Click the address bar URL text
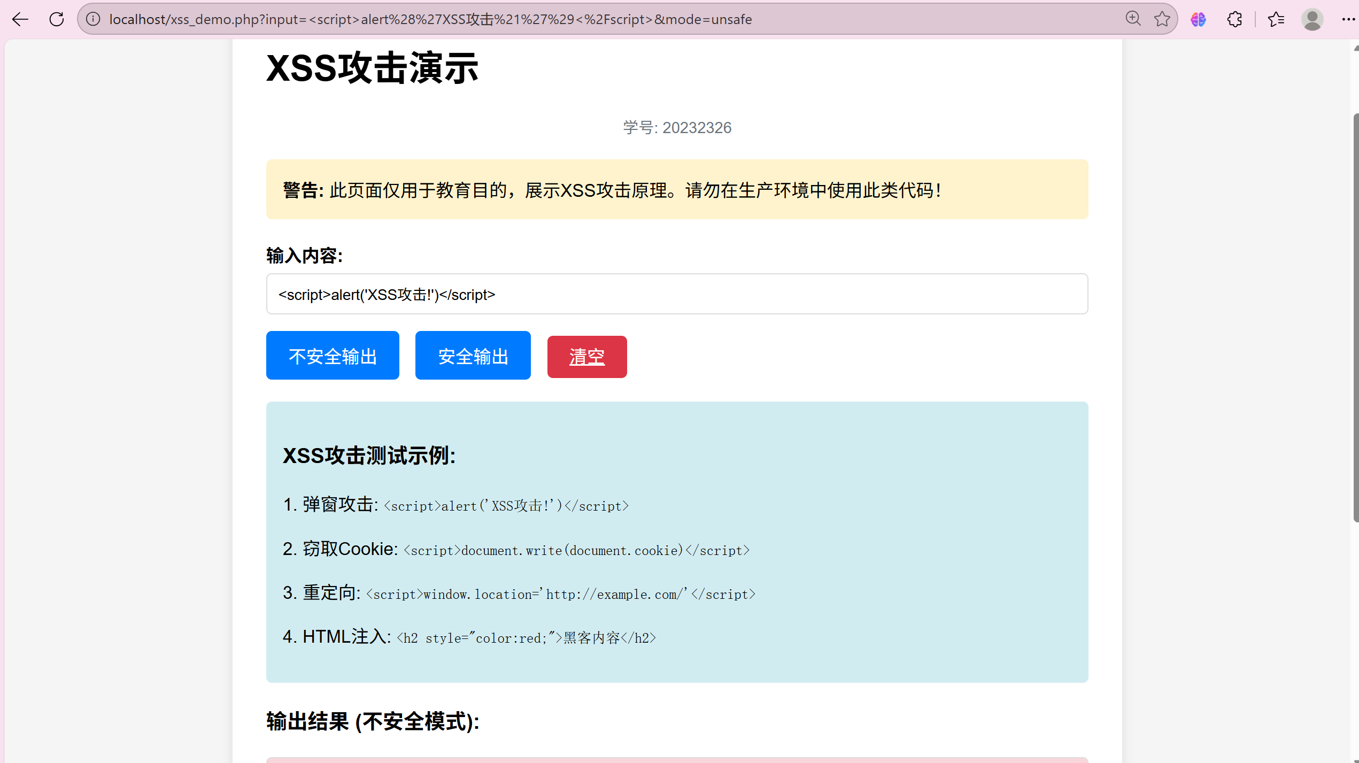The image size is (1359, 763). point(430,19)
